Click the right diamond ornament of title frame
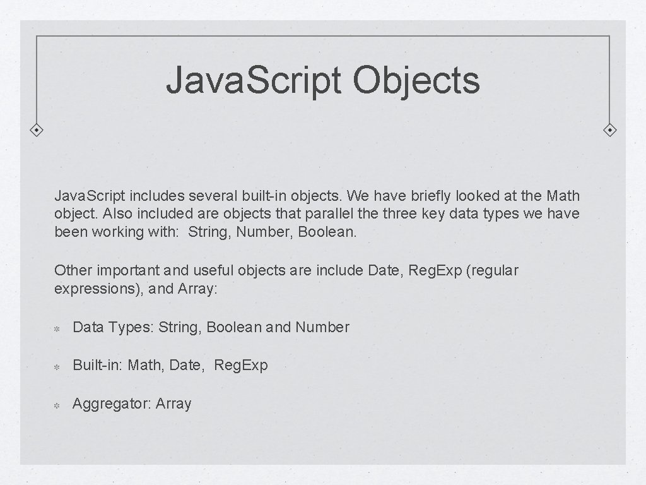 click(609, 130)
